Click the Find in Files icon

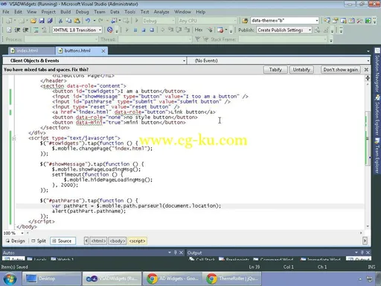pyautogui.click(x=245, y=21)
